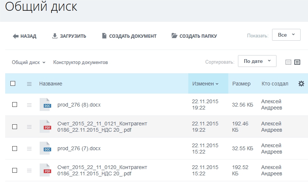Open row menu for prod_276 (7).docx
The width and height of the screenshot is (308, 182).
tap(29, 148)
